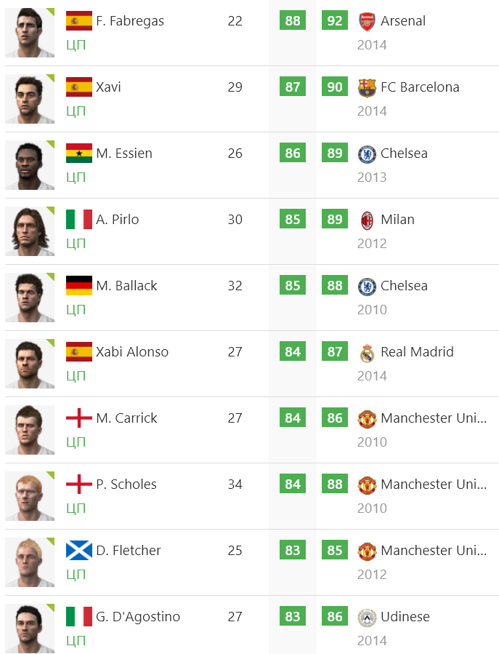
Task: Click the FC Barcelona crest icon
Action: pyautogui.click(x=367, y=87)
